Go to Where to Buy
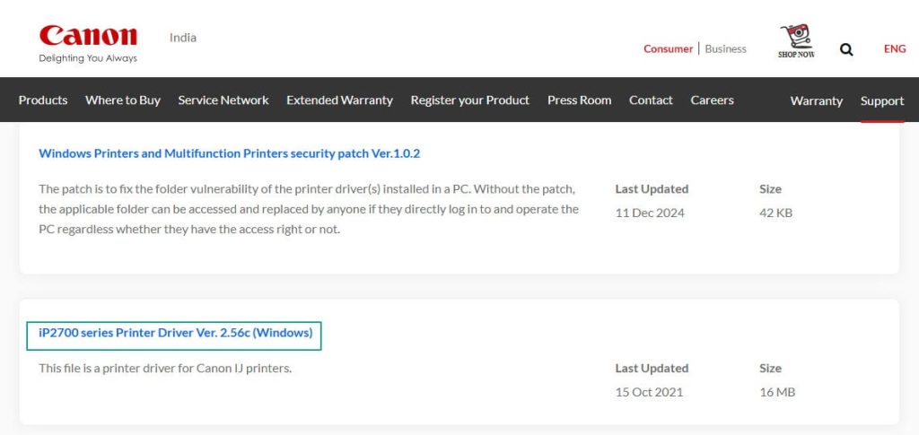 pos(123,100)
